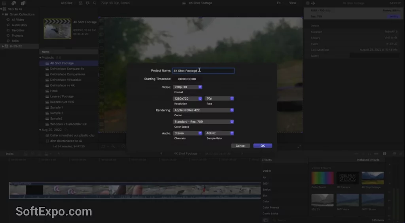Image resolution: width=405 pixels, height=223 pixels.
Task: Click the Name column header in browser
Action: point(45,52)
